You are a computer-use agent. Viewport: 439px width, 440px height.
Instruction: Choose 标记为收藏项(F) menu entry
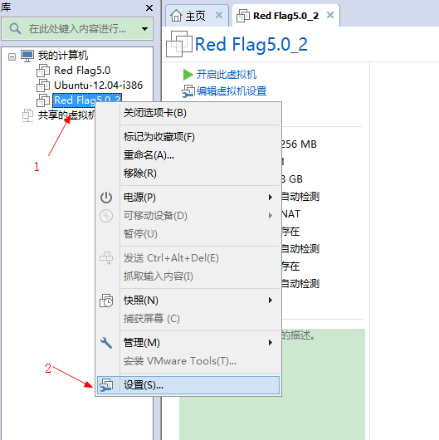pos(188,137)
